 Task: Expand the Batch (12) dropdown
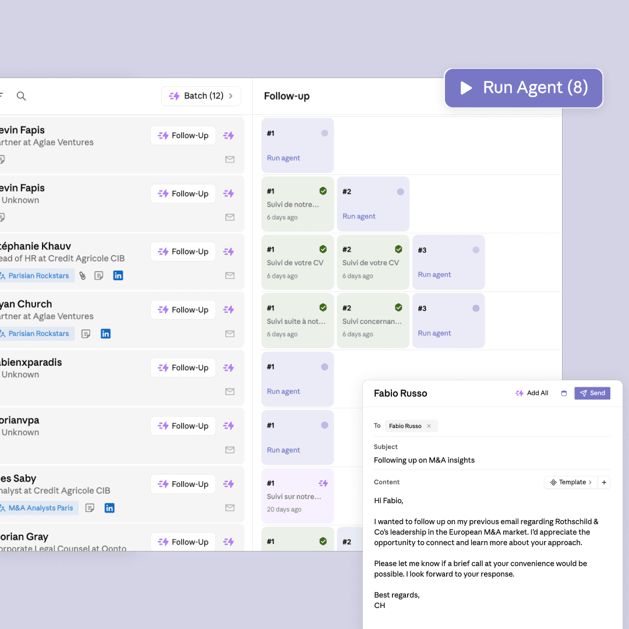[201, 96]
